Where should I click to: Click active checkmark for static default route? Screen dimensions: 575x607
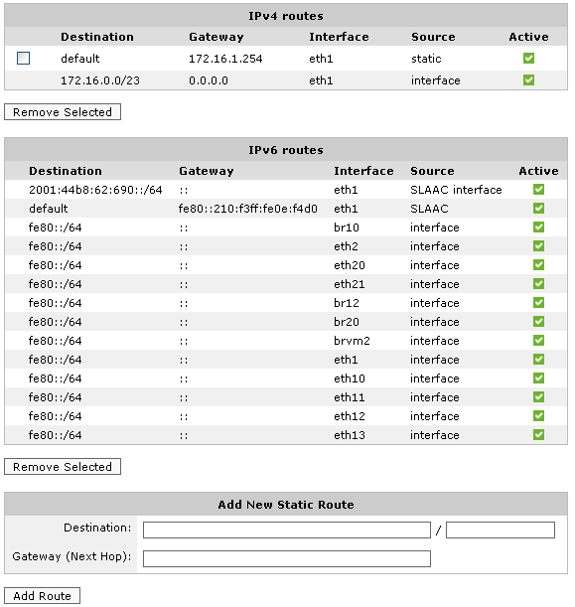[x=528, y=59]
